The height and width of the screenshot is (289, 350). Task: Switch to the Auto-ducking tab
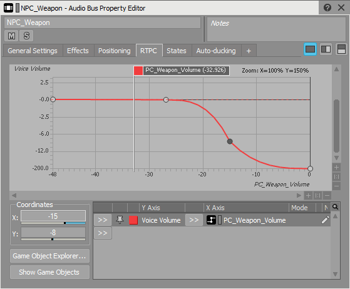pos(216,51)
